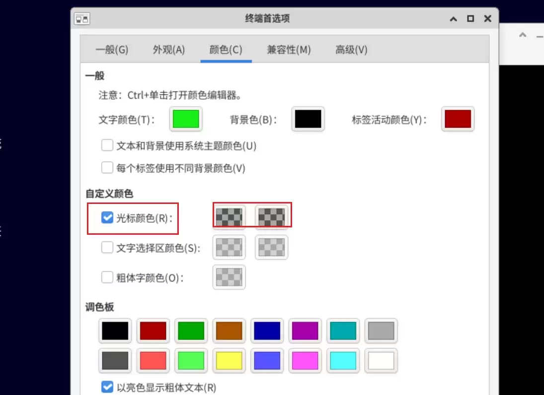The image size is (544, 395).
Task: Click the cursor foreground color swatch
Action: click(229, 216)
